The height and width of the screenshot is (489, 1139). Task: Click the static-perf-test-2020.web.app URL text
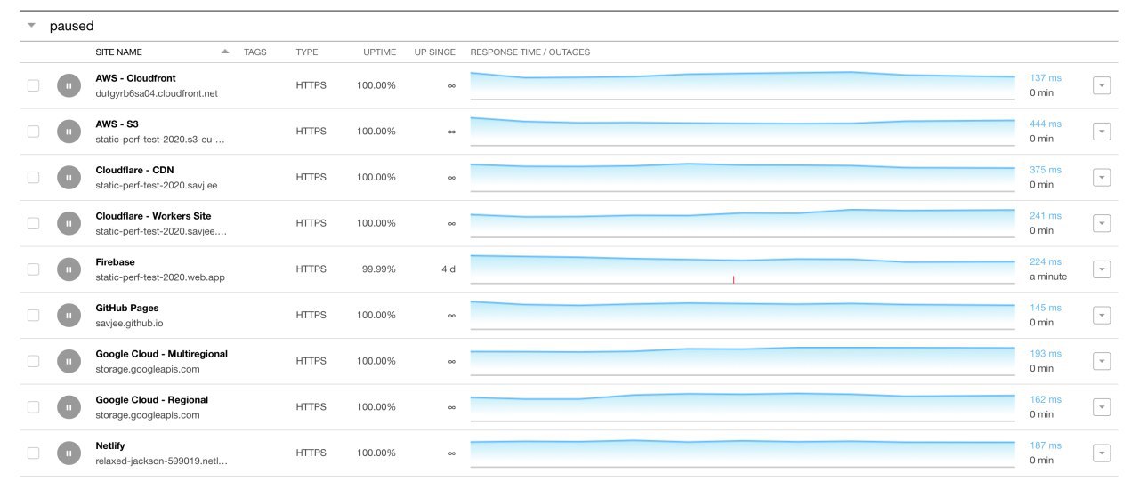pyautogui.click(x=160, y=277)
